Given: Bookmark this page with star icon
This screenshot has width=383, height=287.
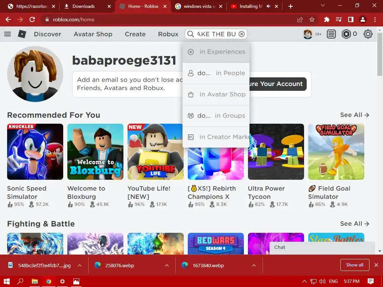Looking at the screenshot, I should point(312,19).
